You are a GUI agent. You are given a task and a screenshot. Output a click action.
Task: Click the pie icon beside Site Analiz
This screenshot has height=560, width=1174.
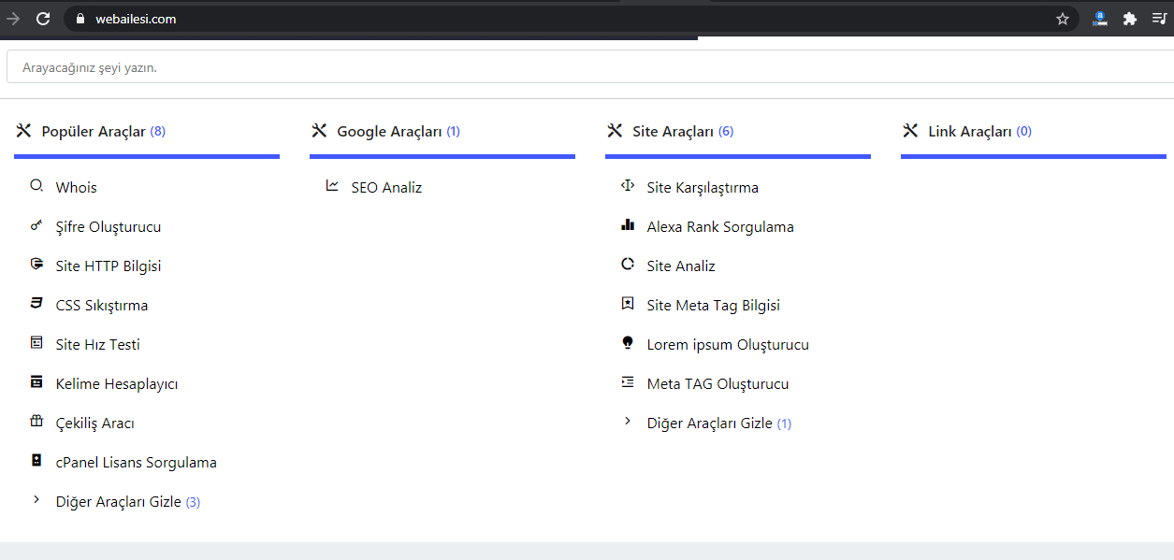(x=628, y=265)
